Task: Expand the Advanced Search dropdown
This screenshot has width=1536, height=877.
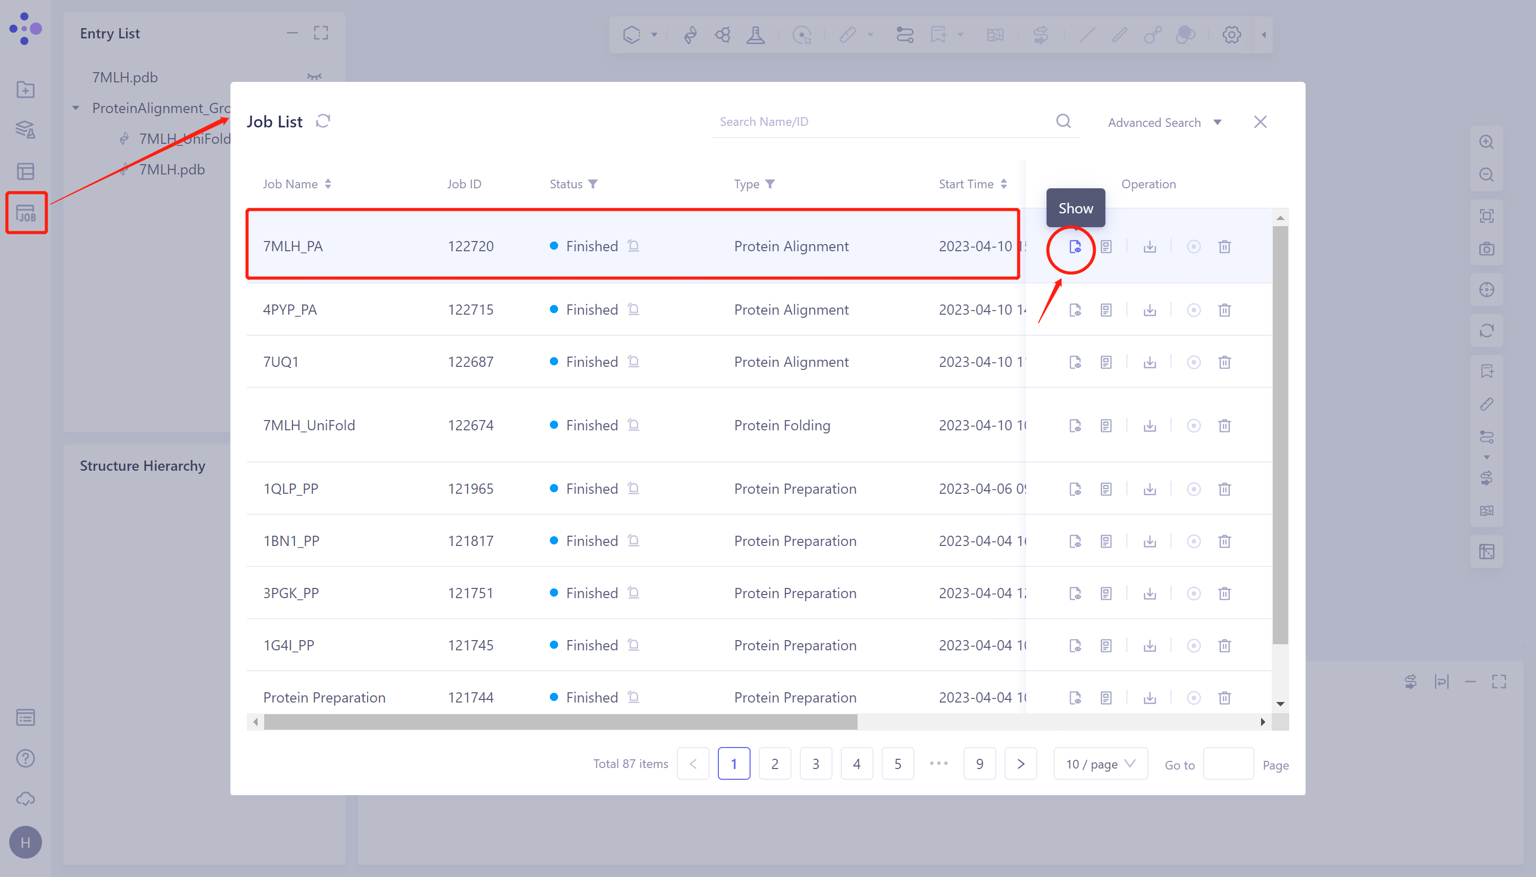Action: click(1164, 123)
